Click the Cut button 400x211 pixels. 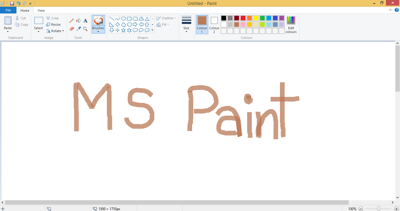[x=21, y=18]
